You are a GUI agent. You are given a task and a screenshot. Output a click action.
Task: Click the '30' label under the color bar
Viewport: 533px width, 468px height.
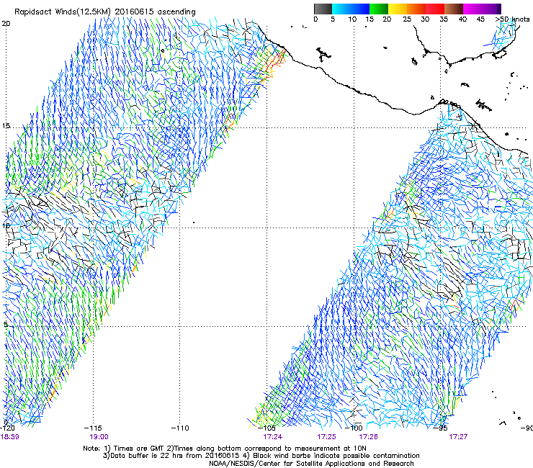pos(425,19)
